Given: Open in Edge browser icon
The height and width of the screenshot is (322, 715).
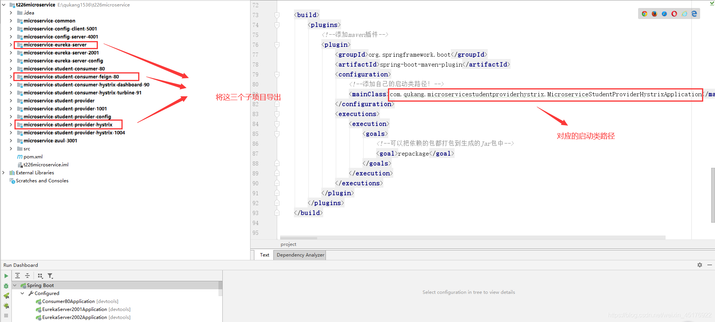Looking at the screenshot, I should [x=694, y=14].
